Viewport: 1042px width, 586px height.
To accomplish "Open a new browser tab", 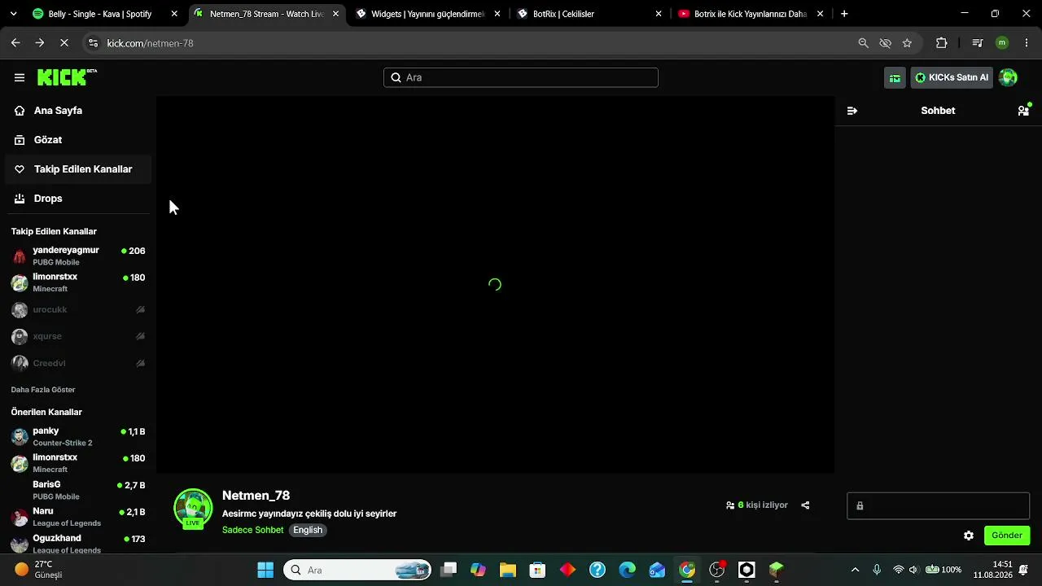I will (x=844, y=14).
